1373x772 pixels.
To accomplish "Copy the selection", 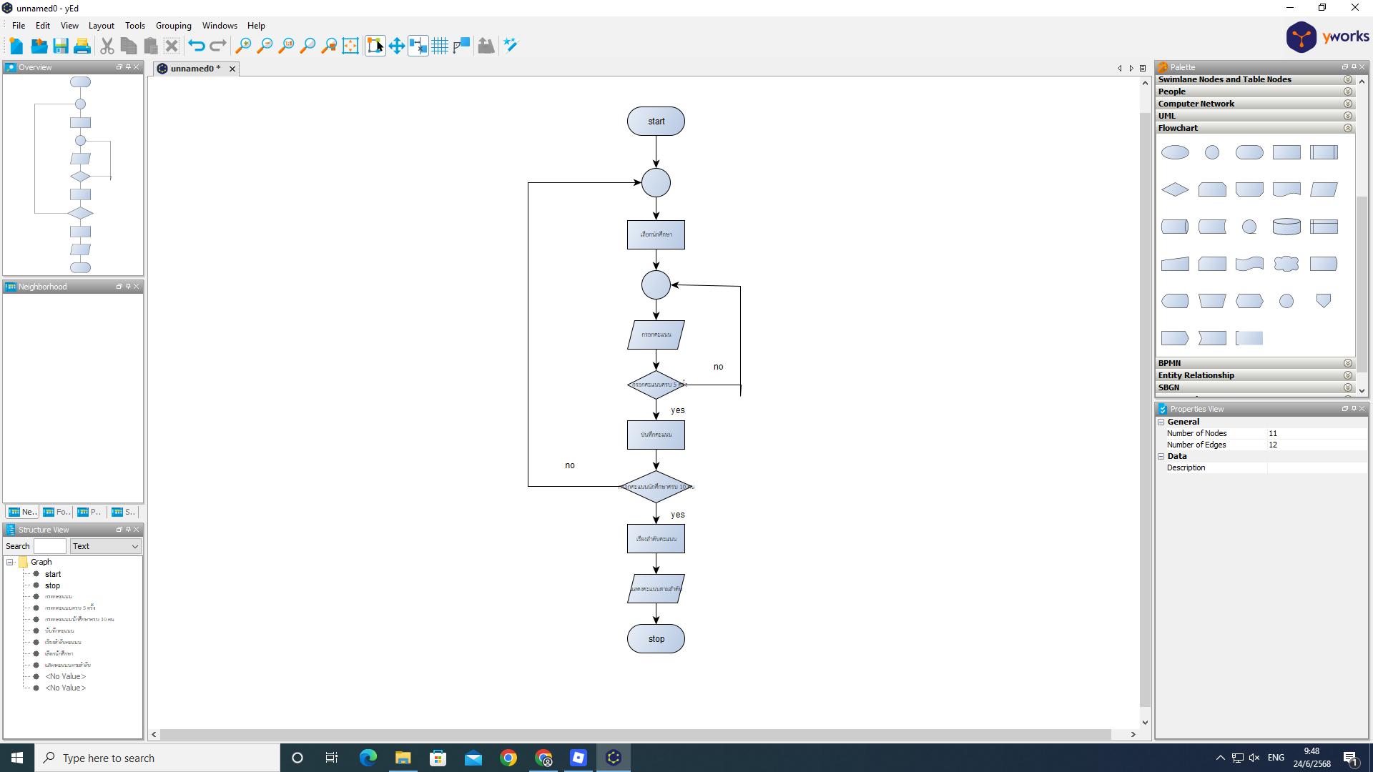I will tap(129, 46).
